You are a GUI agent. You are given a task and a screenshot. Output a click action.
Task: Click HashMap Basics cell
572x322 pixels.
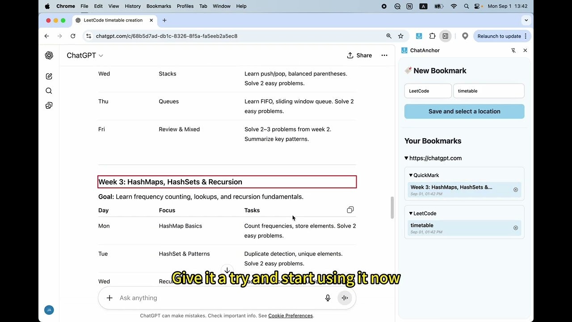tap(181, 226)
